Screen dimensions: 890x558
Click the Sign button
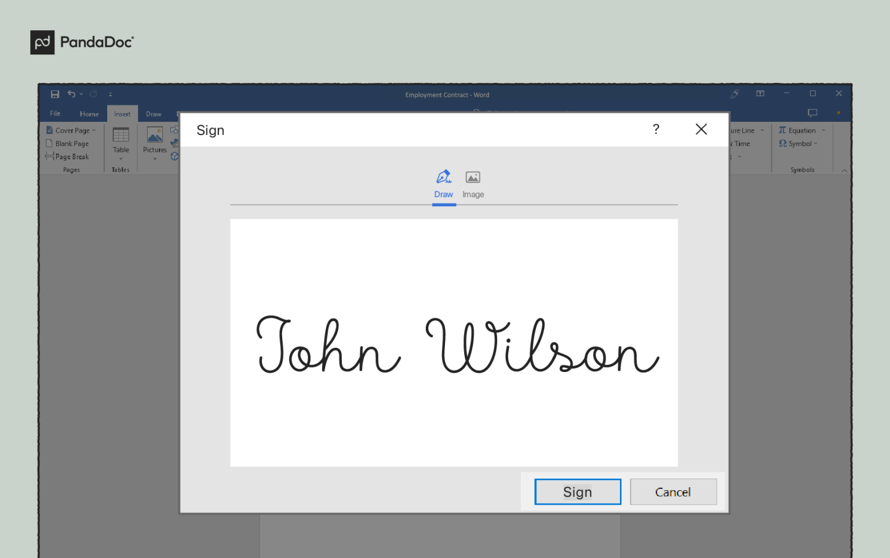[x=578, y=492]
